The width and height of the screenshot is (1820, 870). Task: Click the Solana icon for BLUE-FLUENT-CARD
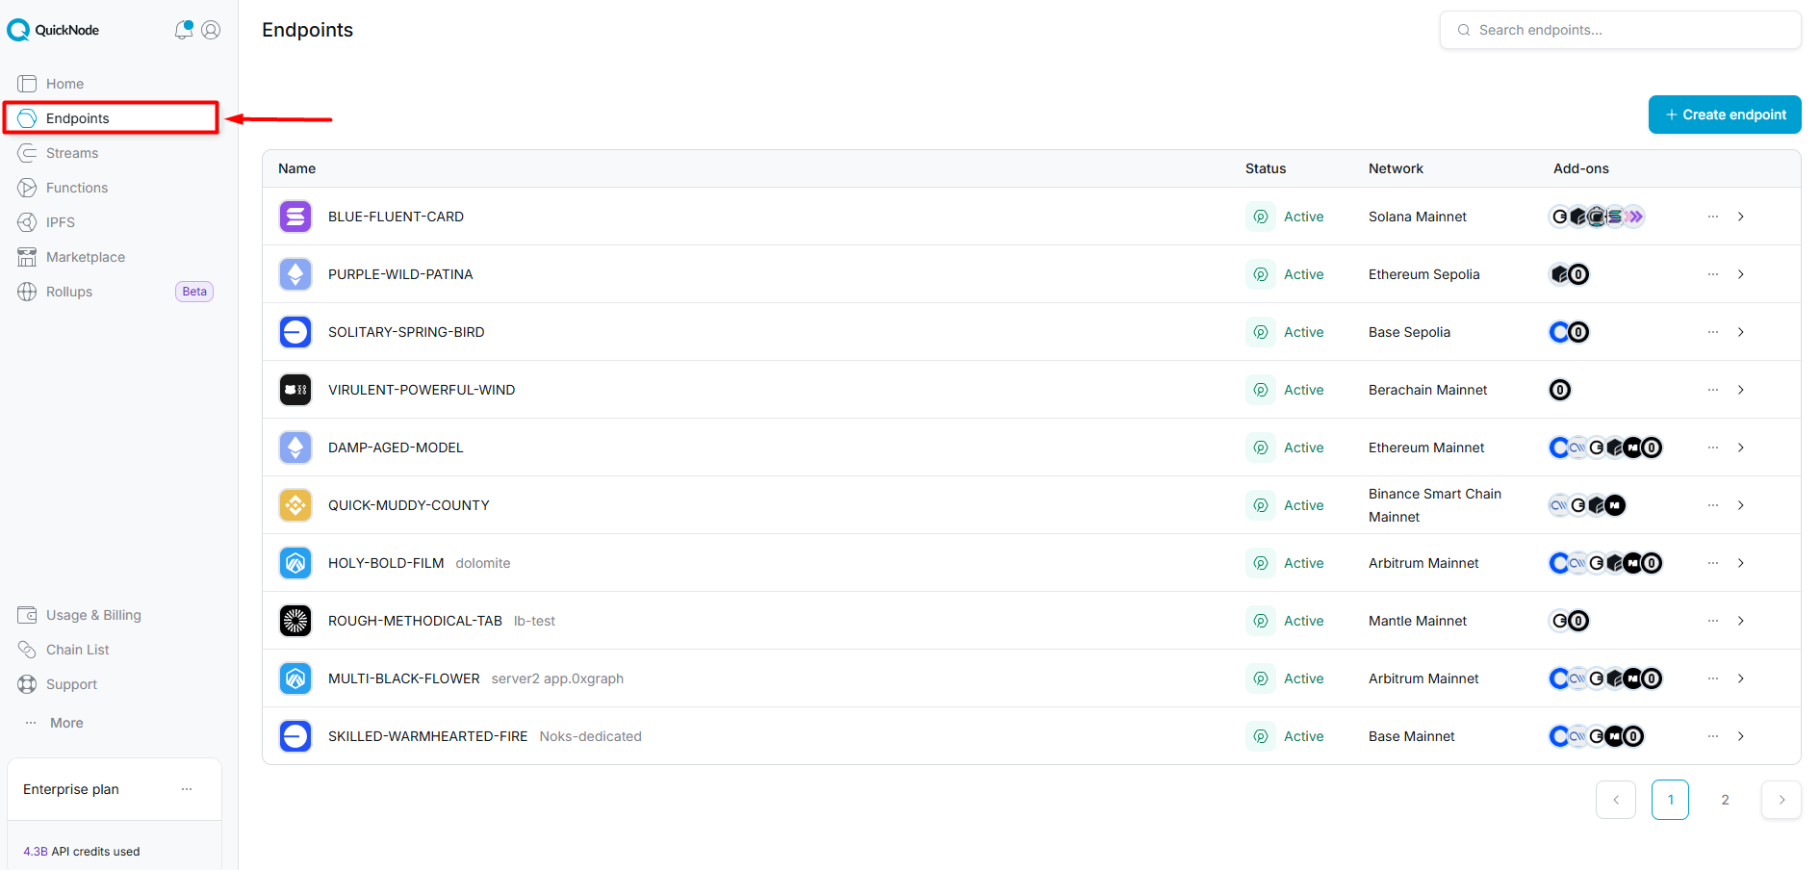(295, 217)
